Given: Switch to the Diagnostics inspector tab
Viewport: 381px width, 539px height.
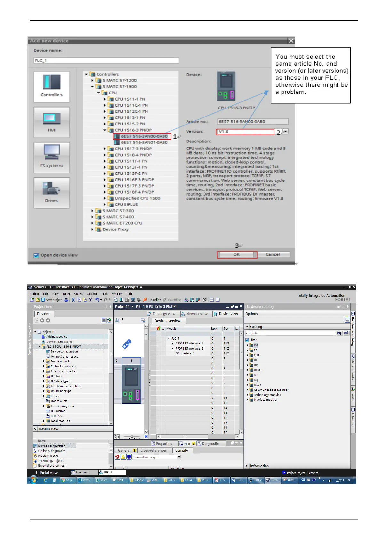Looking at the screenshot, I should coord(209,444).
